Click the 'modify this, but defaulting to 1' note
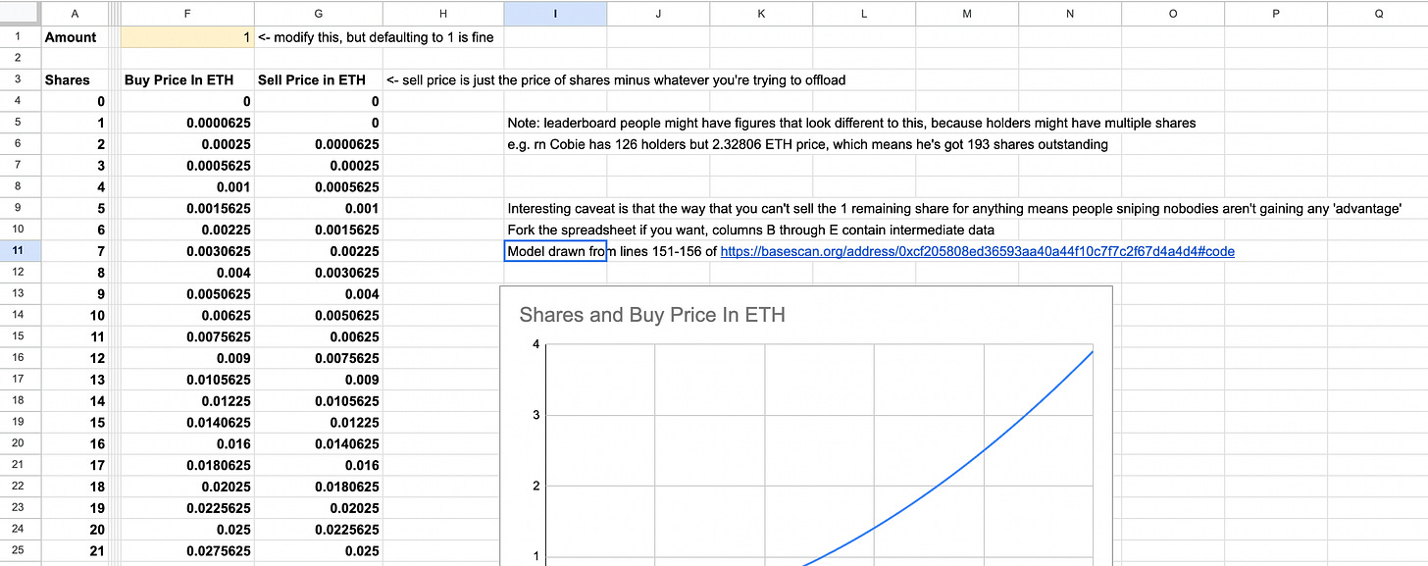 point(376,37)
